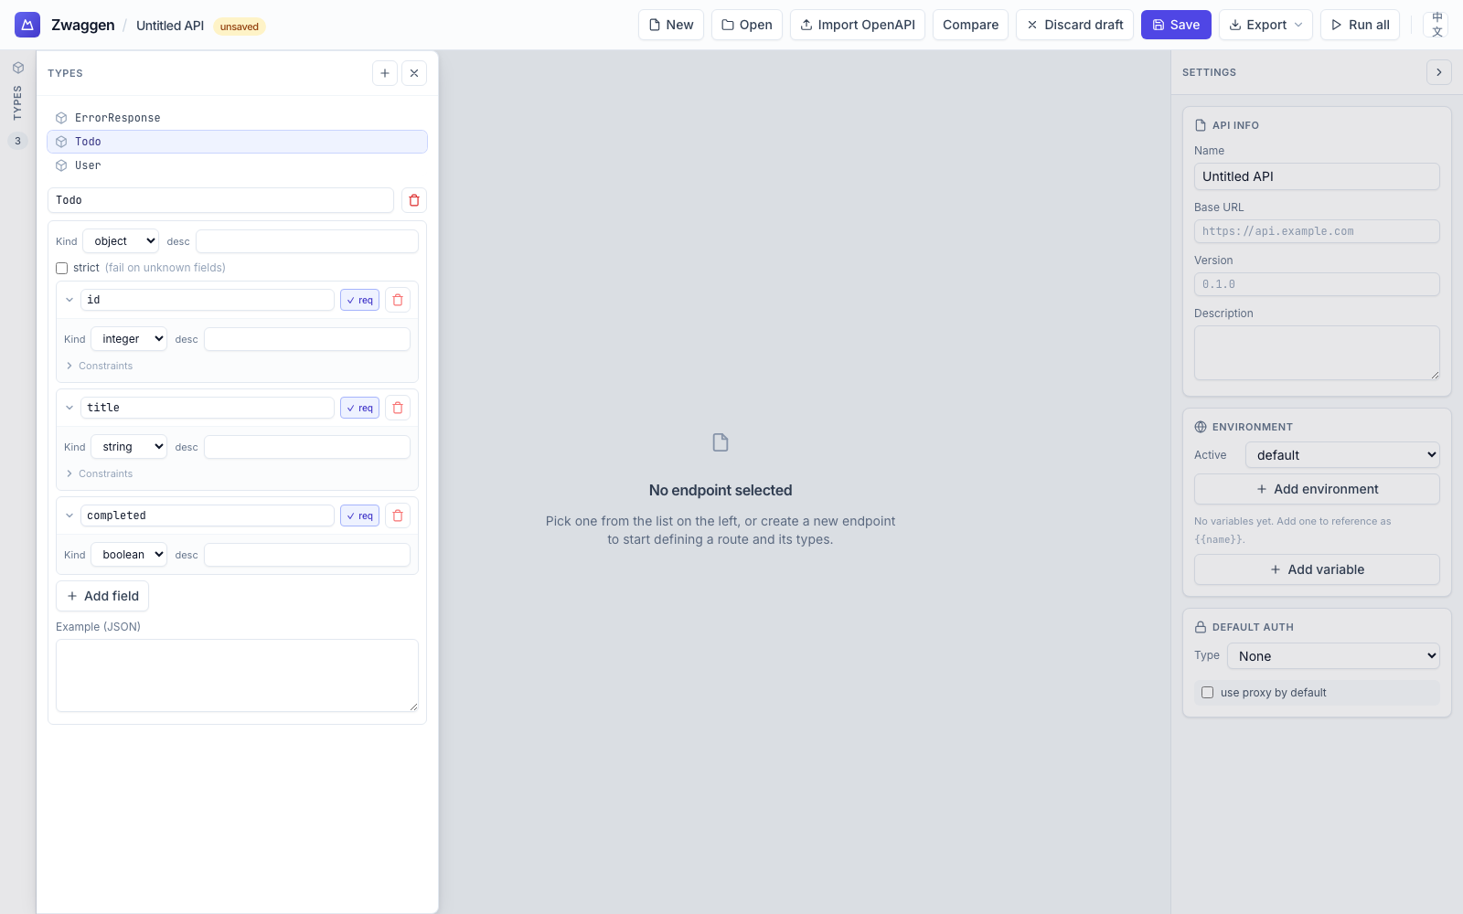Check the use proxy by default option
The height and width of the screenshot is (914, 1463).
click(x=1207, y=692)
